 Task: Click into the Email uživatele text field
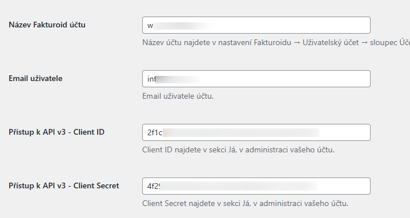pyautogui.click(x=256, y=79)
